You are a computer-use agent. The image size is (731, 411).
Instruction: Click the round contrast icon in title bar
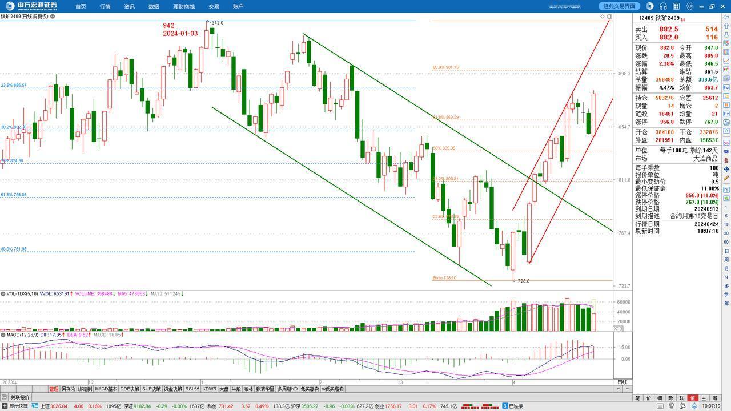click(649, 6)
